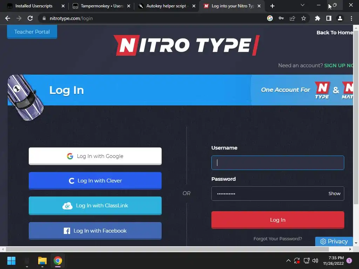Click the SIGN UP NOW link

point(339,65)
